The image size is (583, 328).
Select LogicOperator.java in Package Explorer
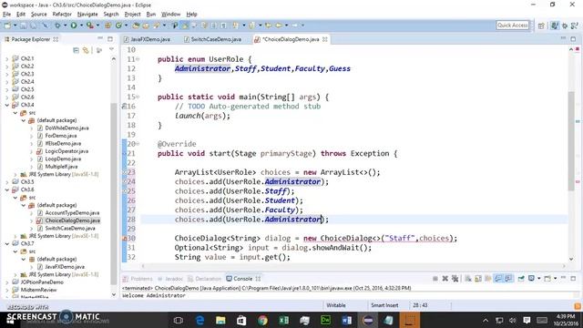[66, 151]
